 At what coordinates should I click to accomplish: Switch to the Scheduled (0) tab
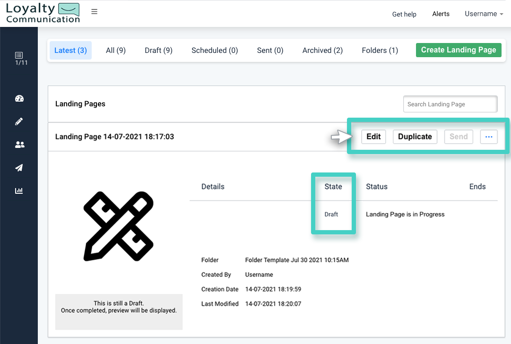coord(215,51)
